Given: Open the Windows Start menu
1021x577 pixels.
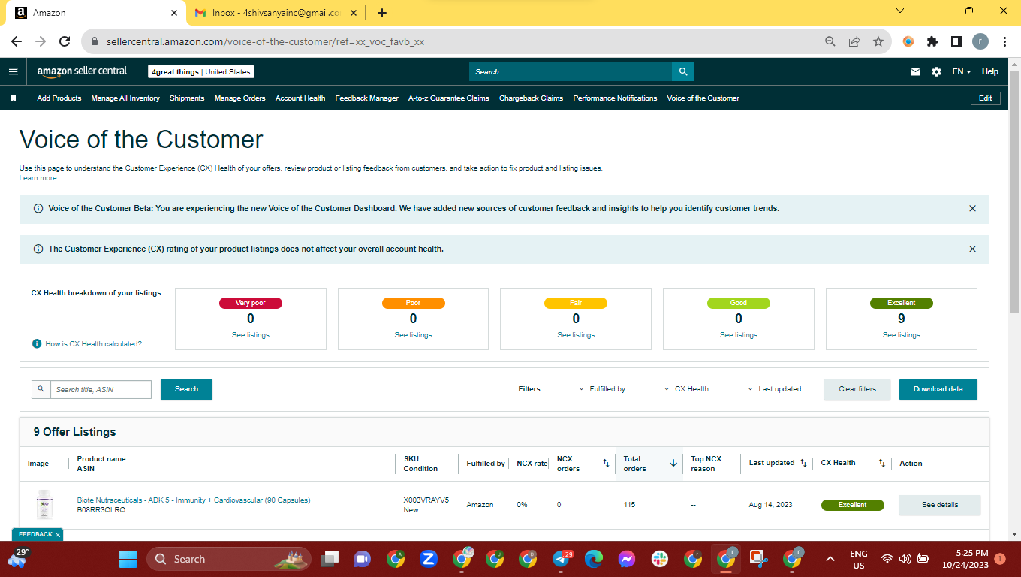Looking at the screenshot, I should tap(128, 559).
